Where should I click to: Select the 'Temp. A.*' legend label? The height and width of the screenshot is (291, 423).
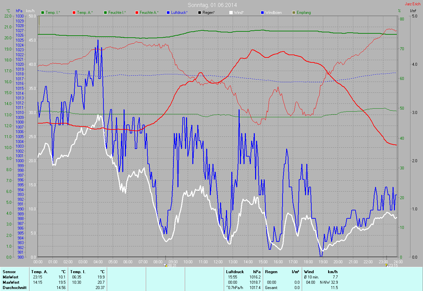point(85,13)
